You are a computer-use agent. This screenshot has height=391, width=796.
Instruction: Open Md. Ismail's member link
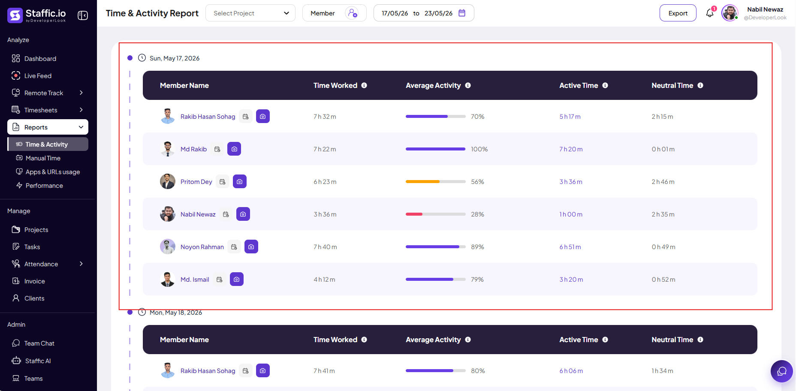coord(195,279)
